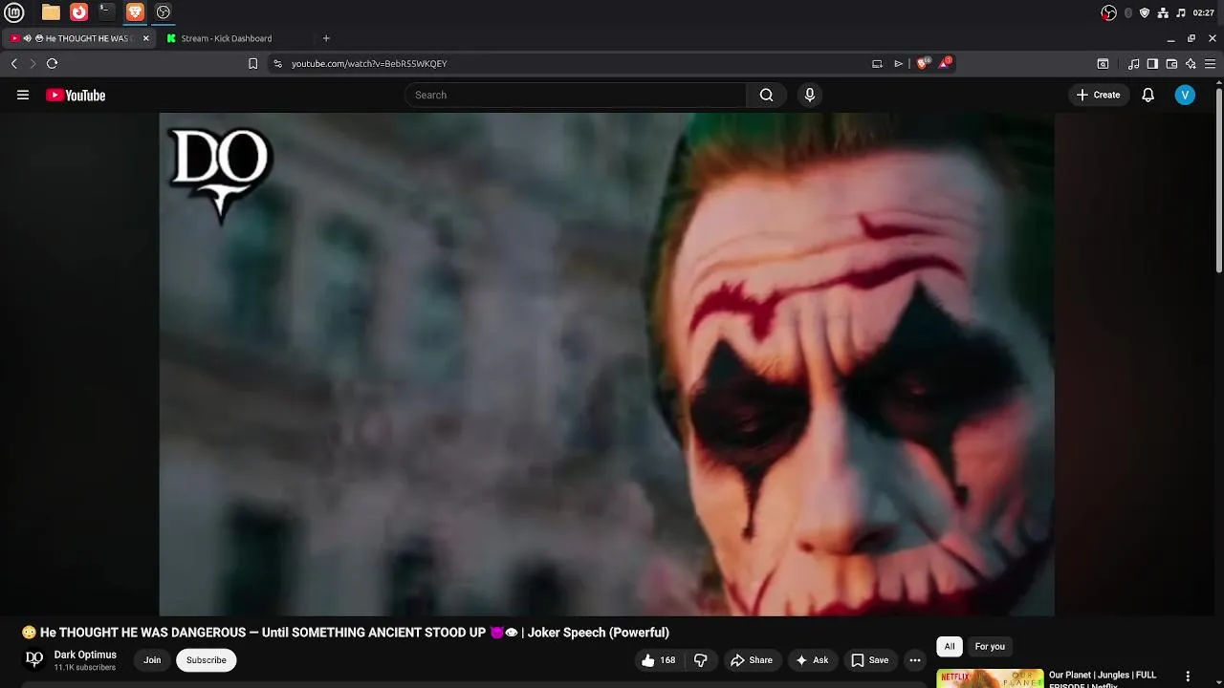
Task: Mute the tab via speaker icon
Action: point(28,38)
